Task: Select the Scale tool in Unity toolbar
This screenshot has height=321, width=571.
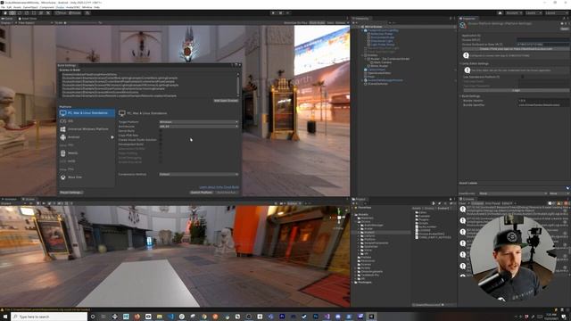Action: pyautogui.click(x=27, y=12)
